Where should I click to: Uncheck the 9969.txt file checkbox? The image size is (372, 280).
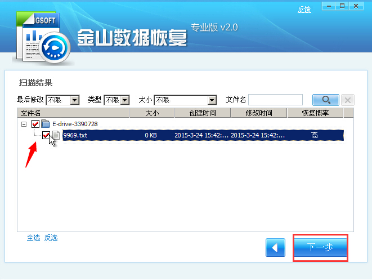[x=46, y=135]
